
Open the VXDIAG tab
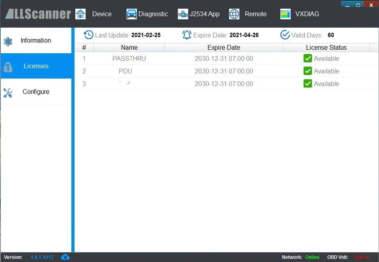307,14
